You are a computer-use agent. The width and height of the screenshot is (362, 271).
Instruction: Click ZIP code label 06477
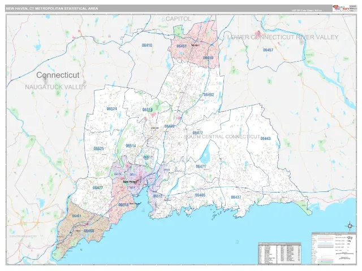coord(98,188)
